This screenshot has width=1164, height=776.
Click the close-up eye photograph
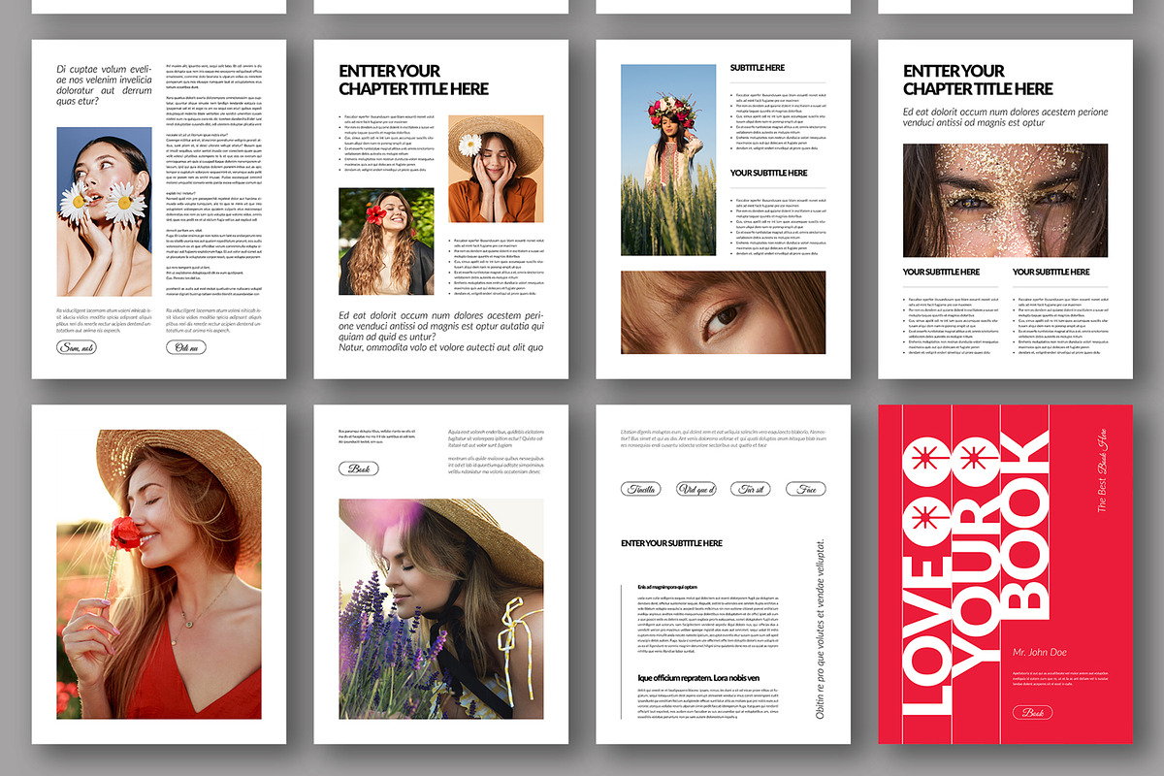[723, 310]
